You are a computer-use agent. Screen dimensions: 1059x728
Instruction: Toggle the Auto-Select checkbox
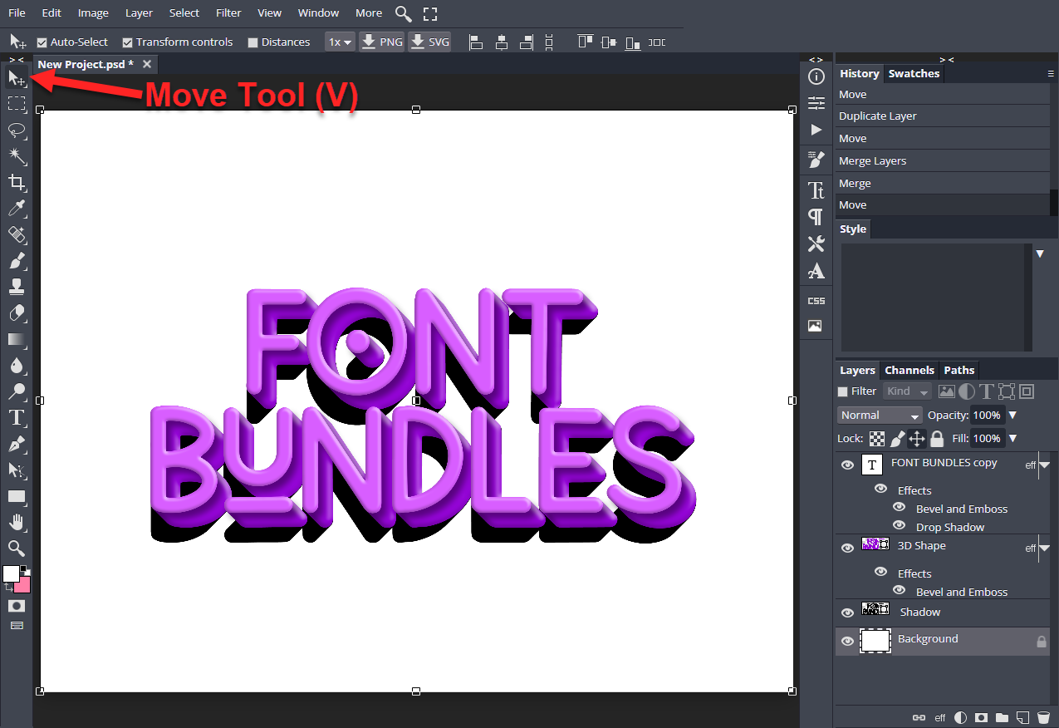pos(42,42)
